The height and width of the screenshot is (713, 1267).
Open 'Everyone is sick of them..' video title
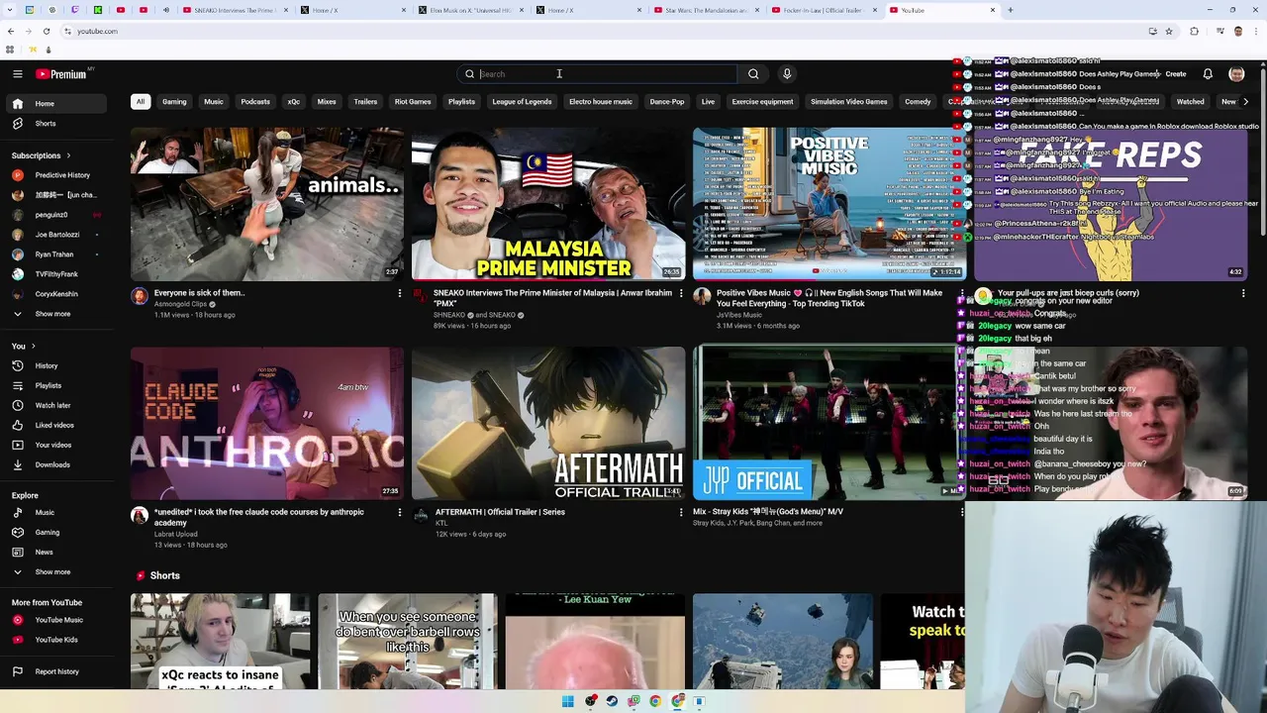pyautogui.click(x=200, y=293)
